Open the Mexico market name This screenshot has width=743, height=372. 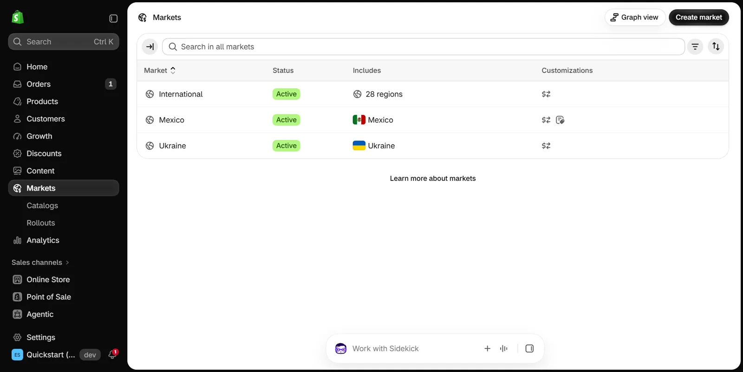click(171, 120)
